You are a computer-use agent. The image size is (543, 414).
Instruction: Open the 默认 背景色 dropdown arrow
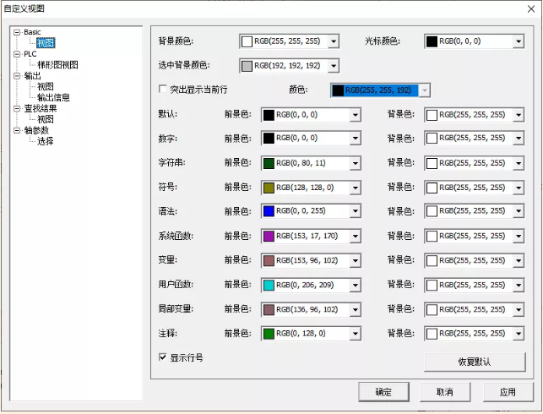[518, 115]
